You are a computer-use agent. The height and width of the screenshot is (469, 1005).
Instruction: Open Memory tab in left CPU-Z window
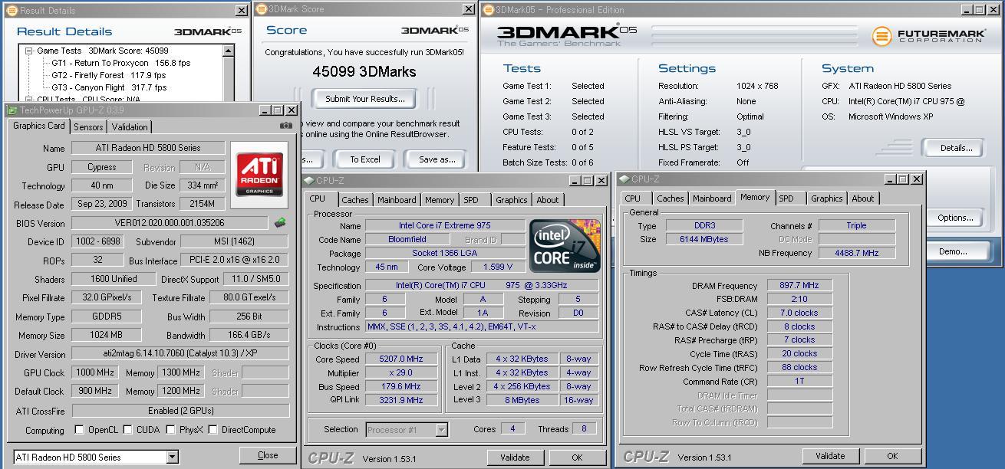pos(439,200)
